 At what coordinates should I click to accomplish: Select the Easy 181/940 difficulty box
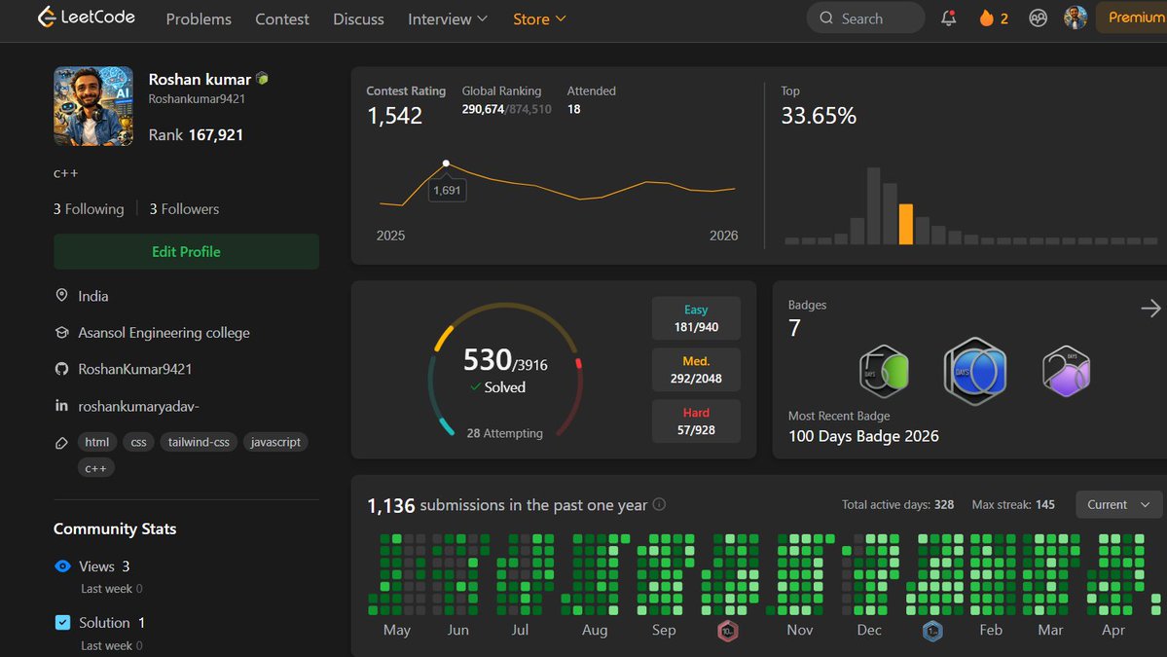(696, 318)
